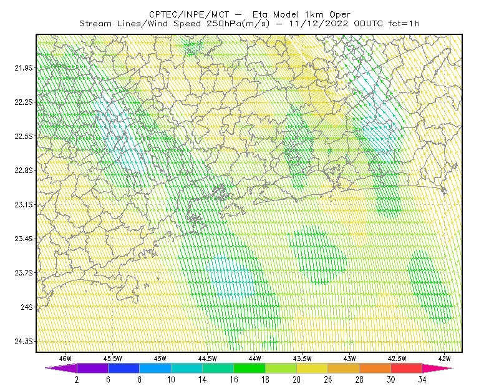Image resolution: width=499 pixels, height=386 pixels.
Task: Select the lime 18–20 legend swatch
Action: [x=281, y=368]
